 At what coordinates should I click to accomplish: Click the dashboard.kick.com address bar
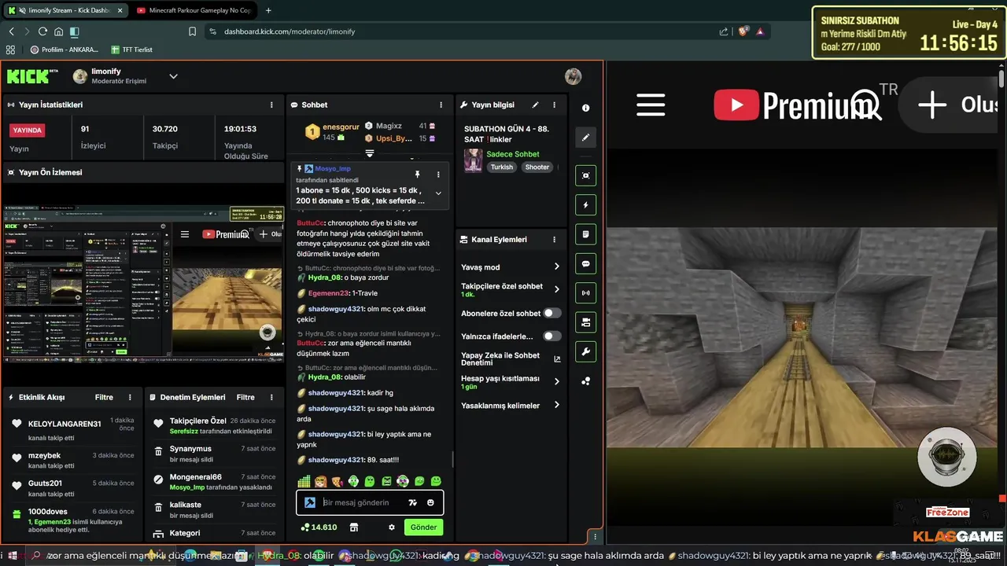[x=464, y=31]
